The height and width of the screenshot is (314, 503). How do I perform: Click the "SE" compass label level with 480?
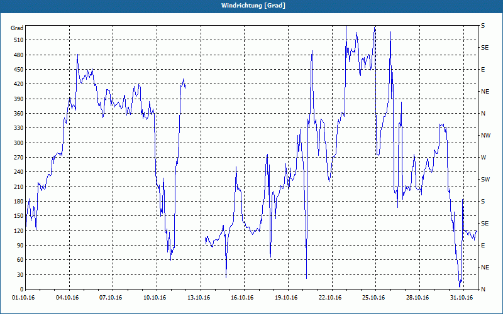pyautogui.click(x=485, y=48)
